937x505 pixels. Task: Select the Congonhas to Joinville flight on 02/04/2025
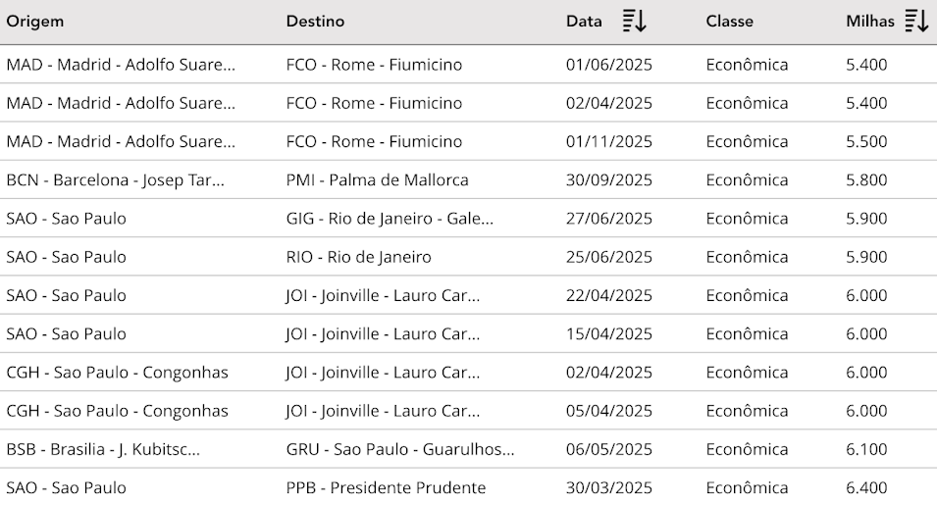(469, 373)
